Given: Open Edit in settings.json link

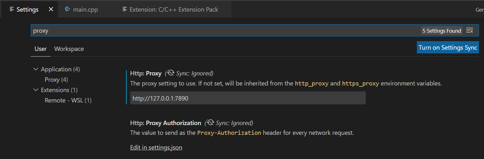Looking at the screenshot, I should pyautogui.click(x=156, y=147).
